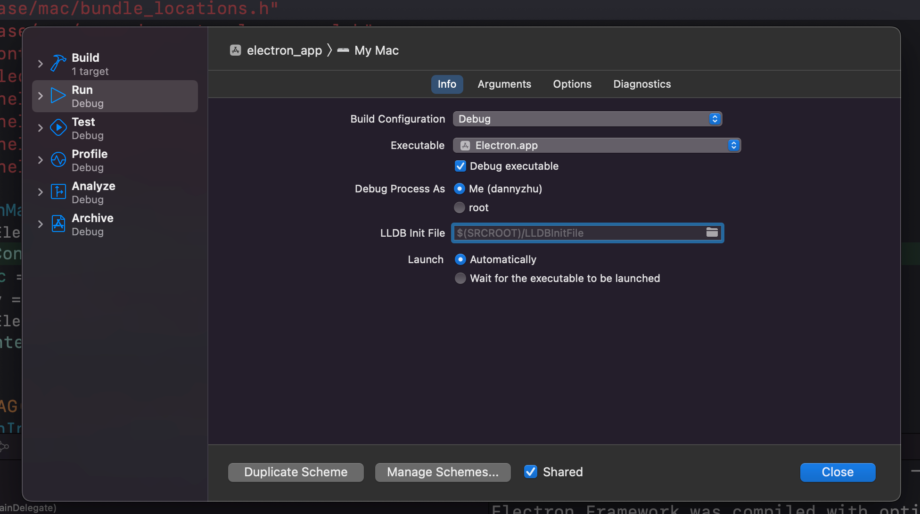Expand the Analyze action disclosure arrow
The image size is (920, 514).
(x=41, y=192)
